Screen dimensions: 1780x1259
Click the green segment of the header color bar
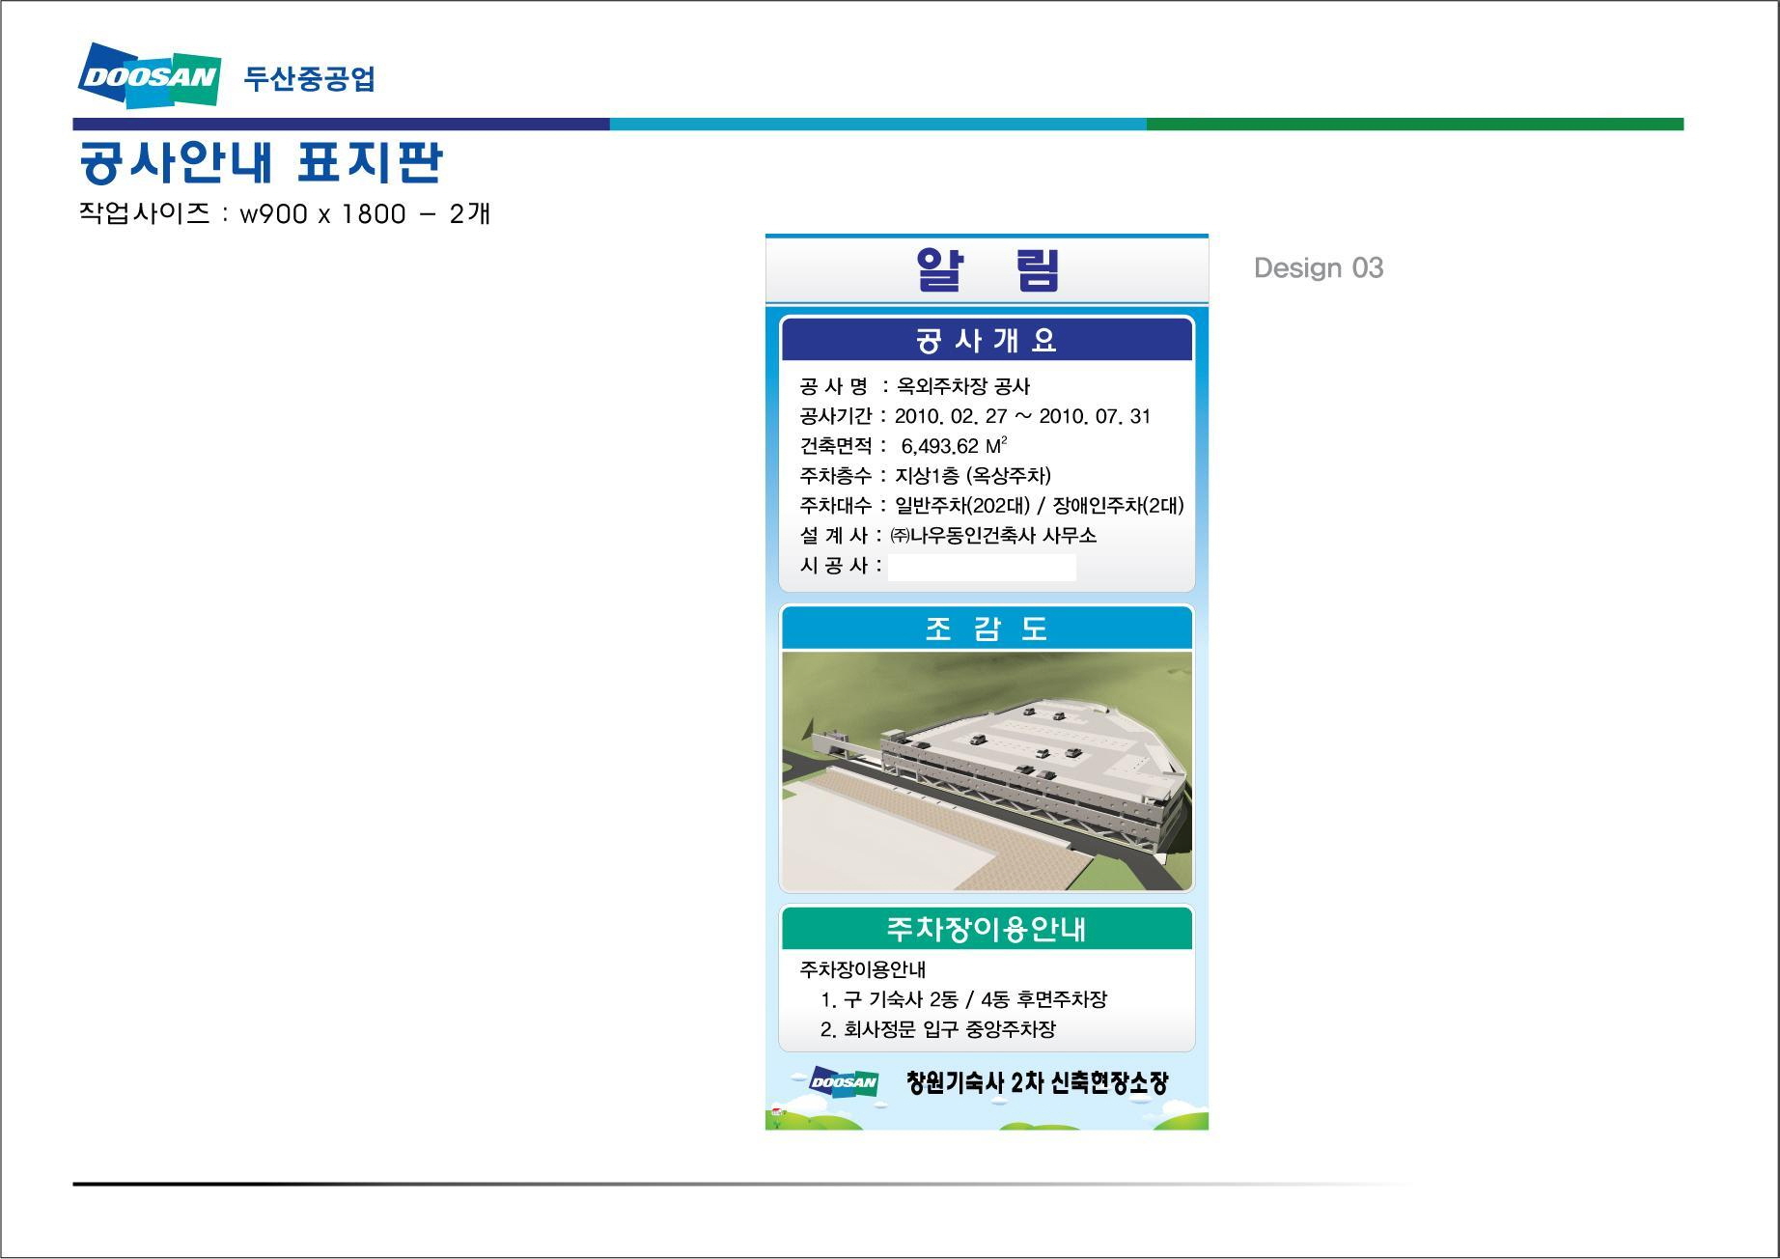1414,125
